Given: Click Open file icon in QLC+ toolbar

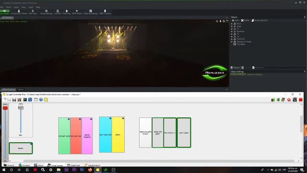Looking at the screenshot, I should coord(10,99).
